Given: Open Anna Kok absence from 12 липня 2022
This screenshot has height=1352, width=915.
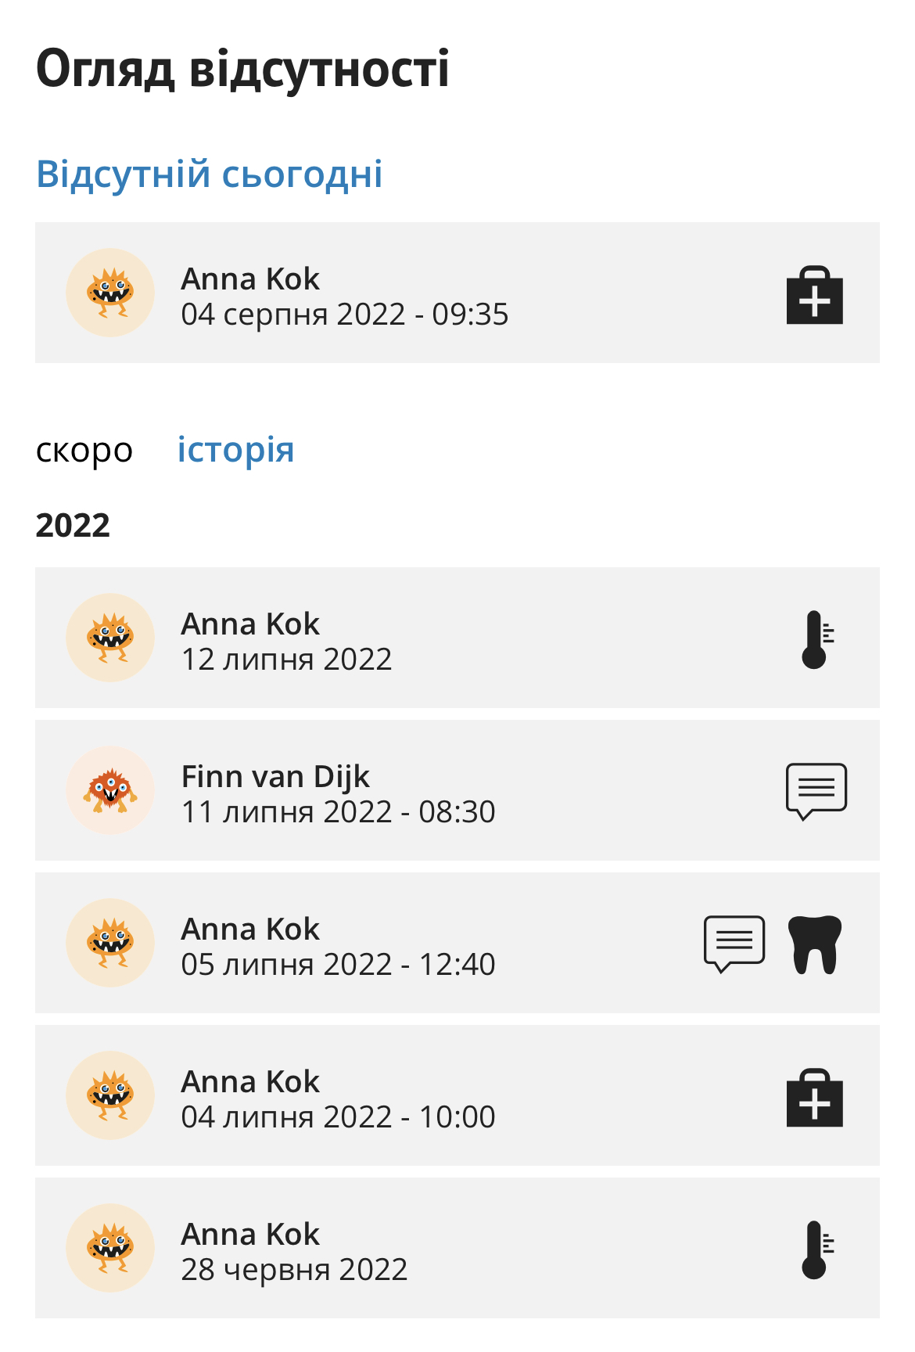Looking at the screenshot, I should pos(457,638).
